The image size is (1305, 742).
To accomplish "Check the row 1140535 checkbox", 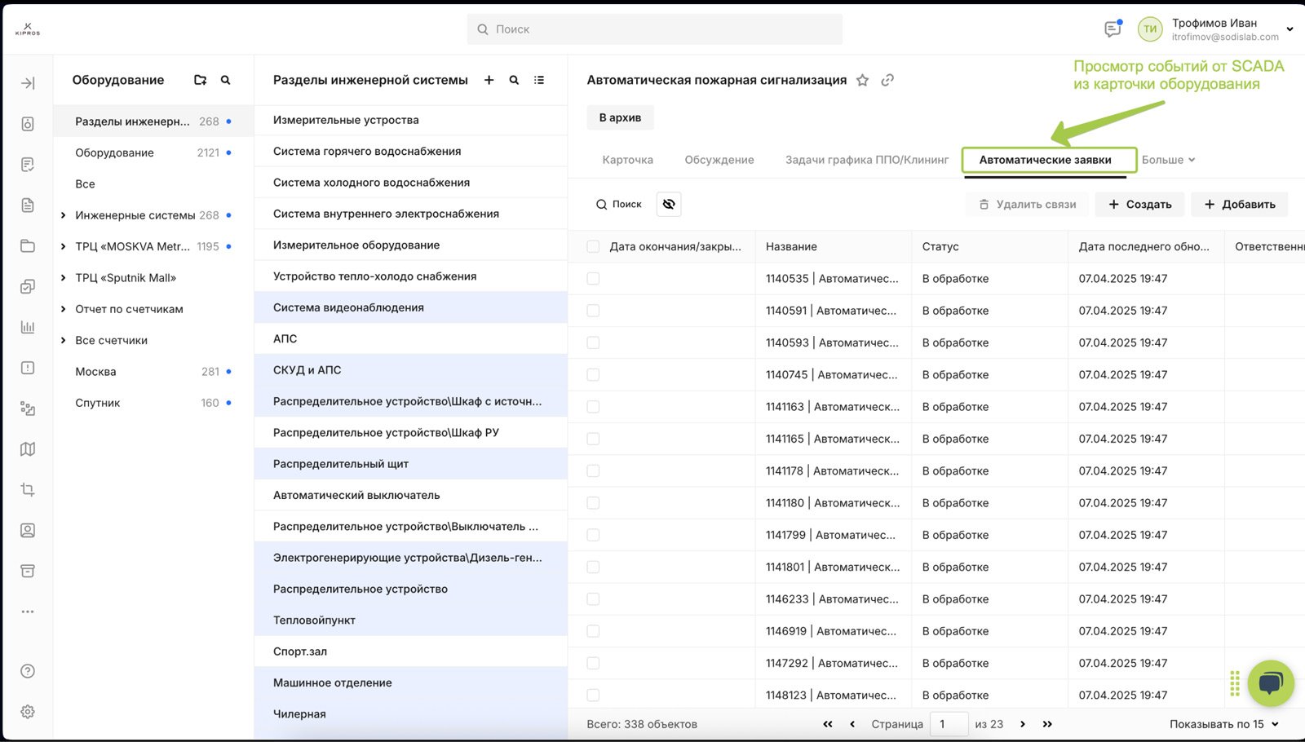I will point(593,279).
